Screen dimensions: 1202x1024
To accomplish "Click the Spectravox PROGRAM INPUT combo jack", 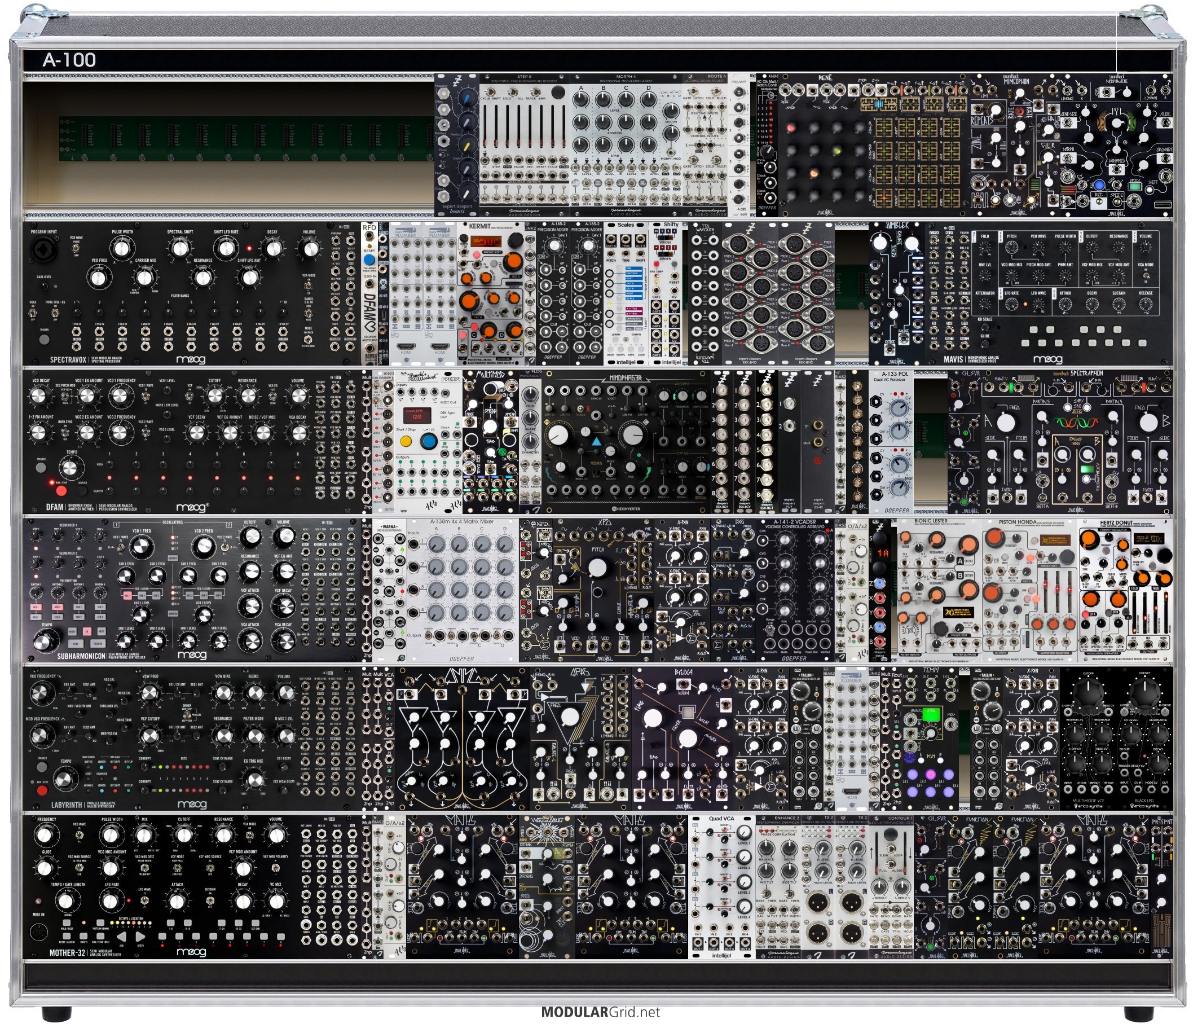I will click(x=43, y=250).
